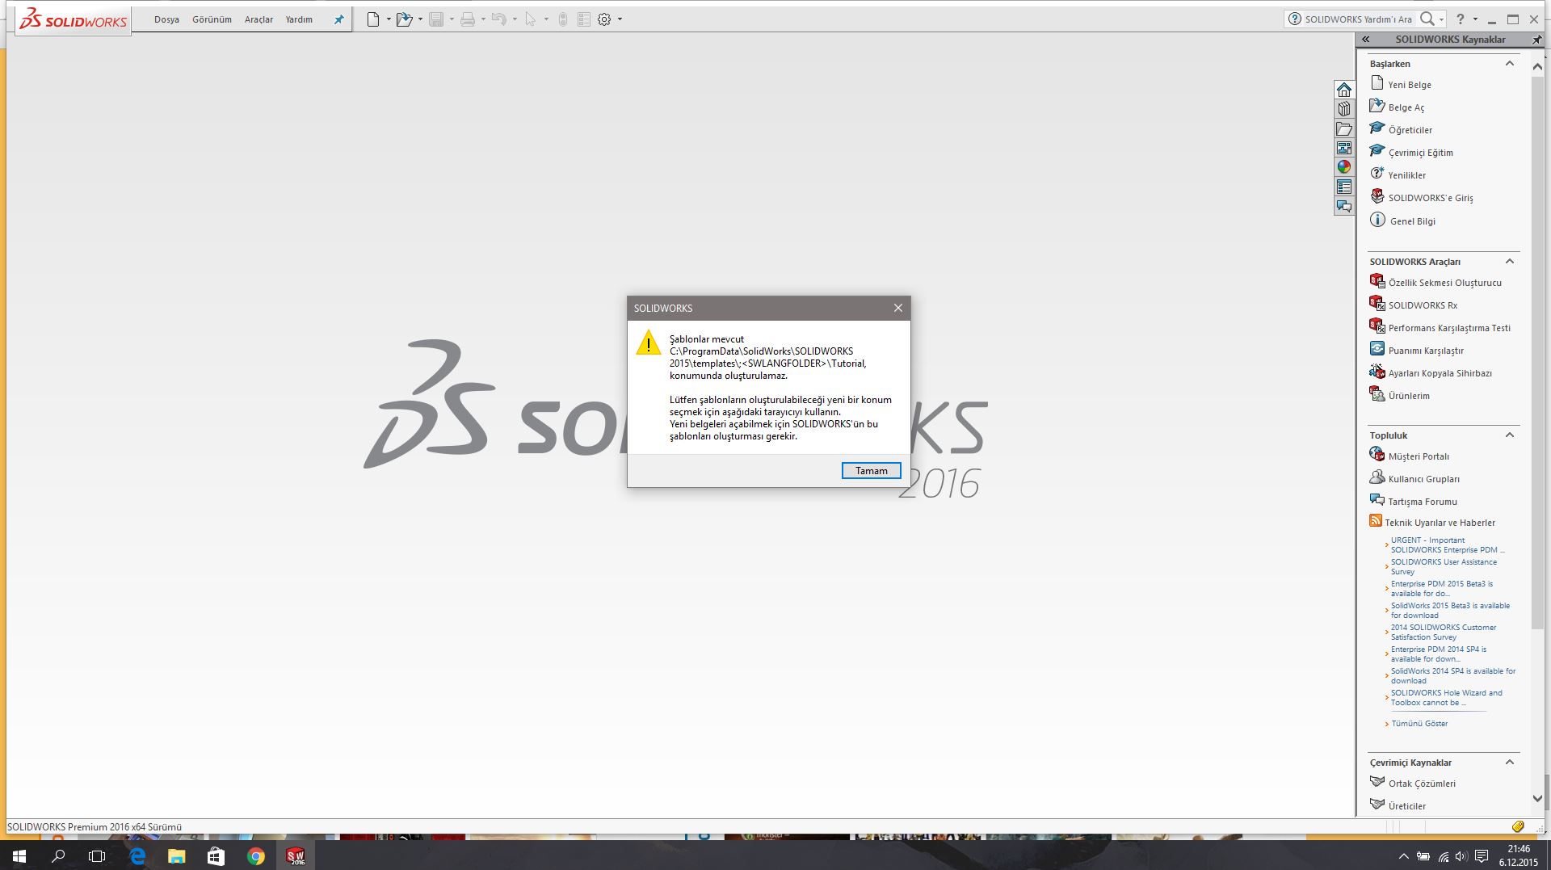Click Ayarları Kopyala Sihirbazı icon
Image resolution: width=1551 pixels, height=870 pixels.
coord(1377,371)
